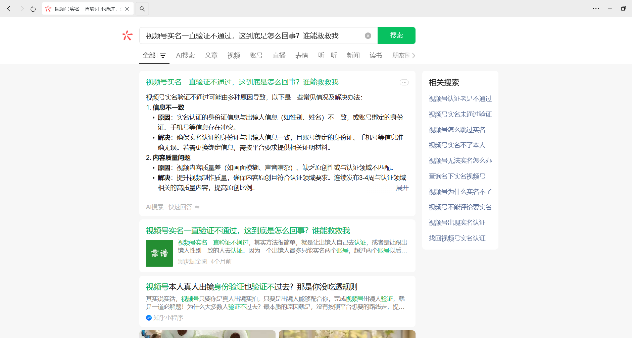Open the second result titled 视频号实名一直验证不通过
Image resolution: width=632 pixels, height=338 pixels.
[x=248, y=230]
